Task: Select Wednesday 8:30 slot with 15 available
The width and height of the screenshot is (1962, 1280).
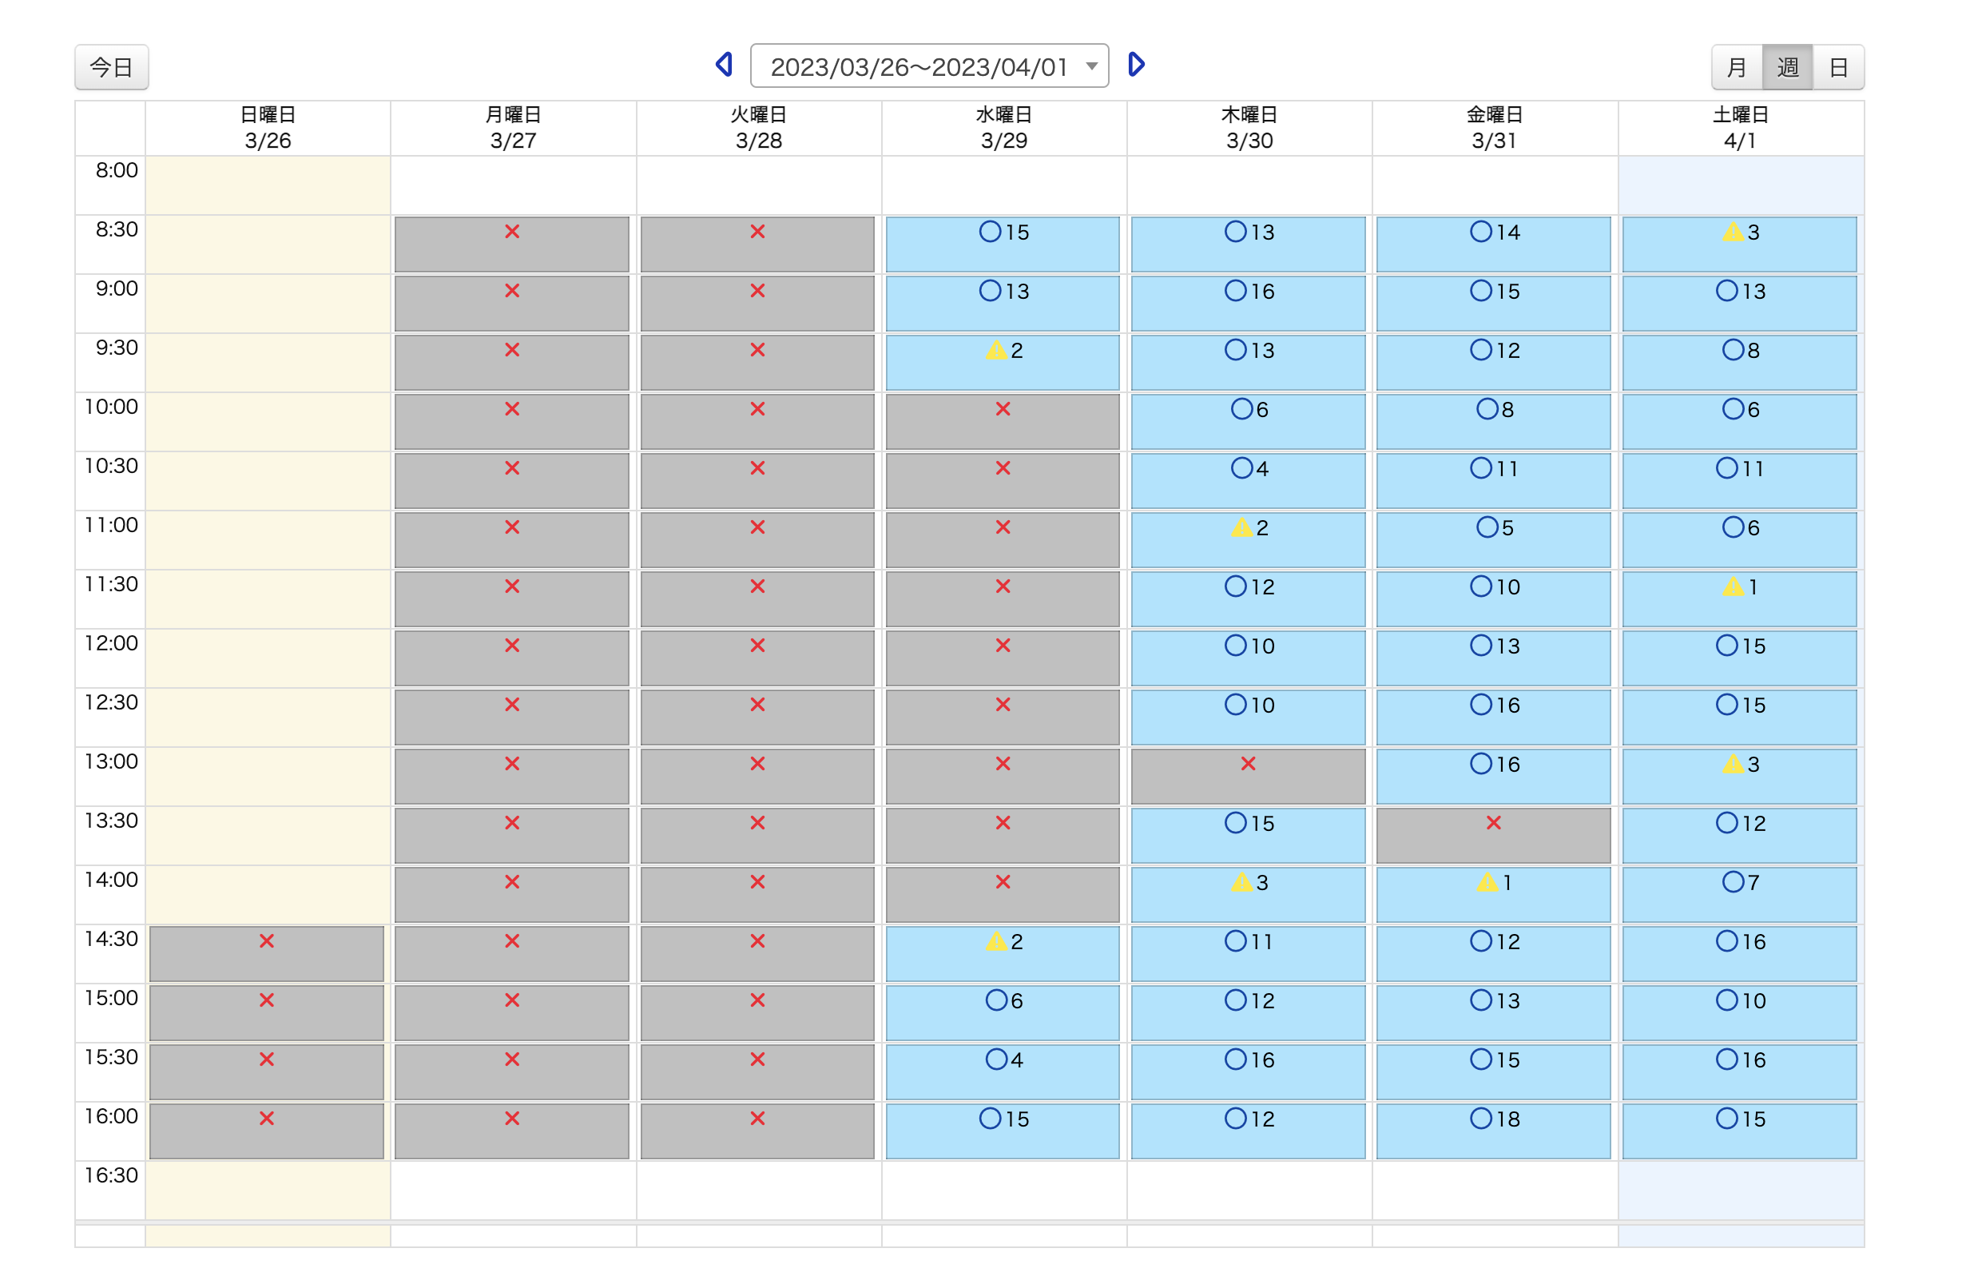Action: click(x=1003, y=244)
